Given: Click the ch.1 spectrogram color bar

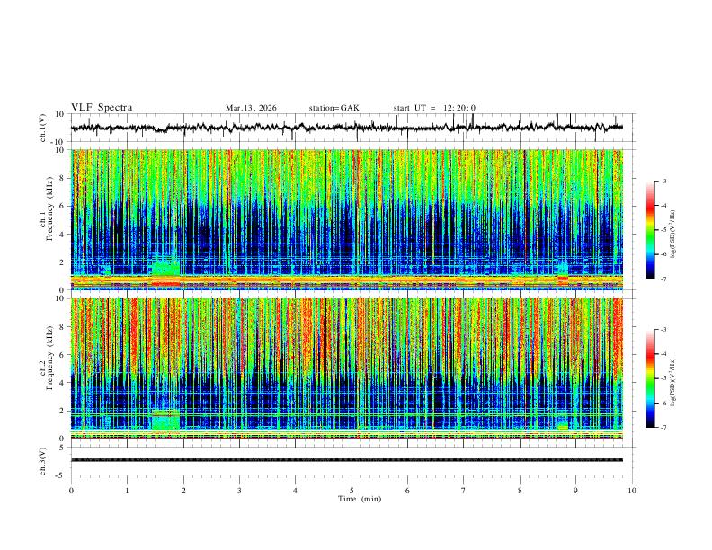Looking at the screenshot, I should click(x=651, y=230).
